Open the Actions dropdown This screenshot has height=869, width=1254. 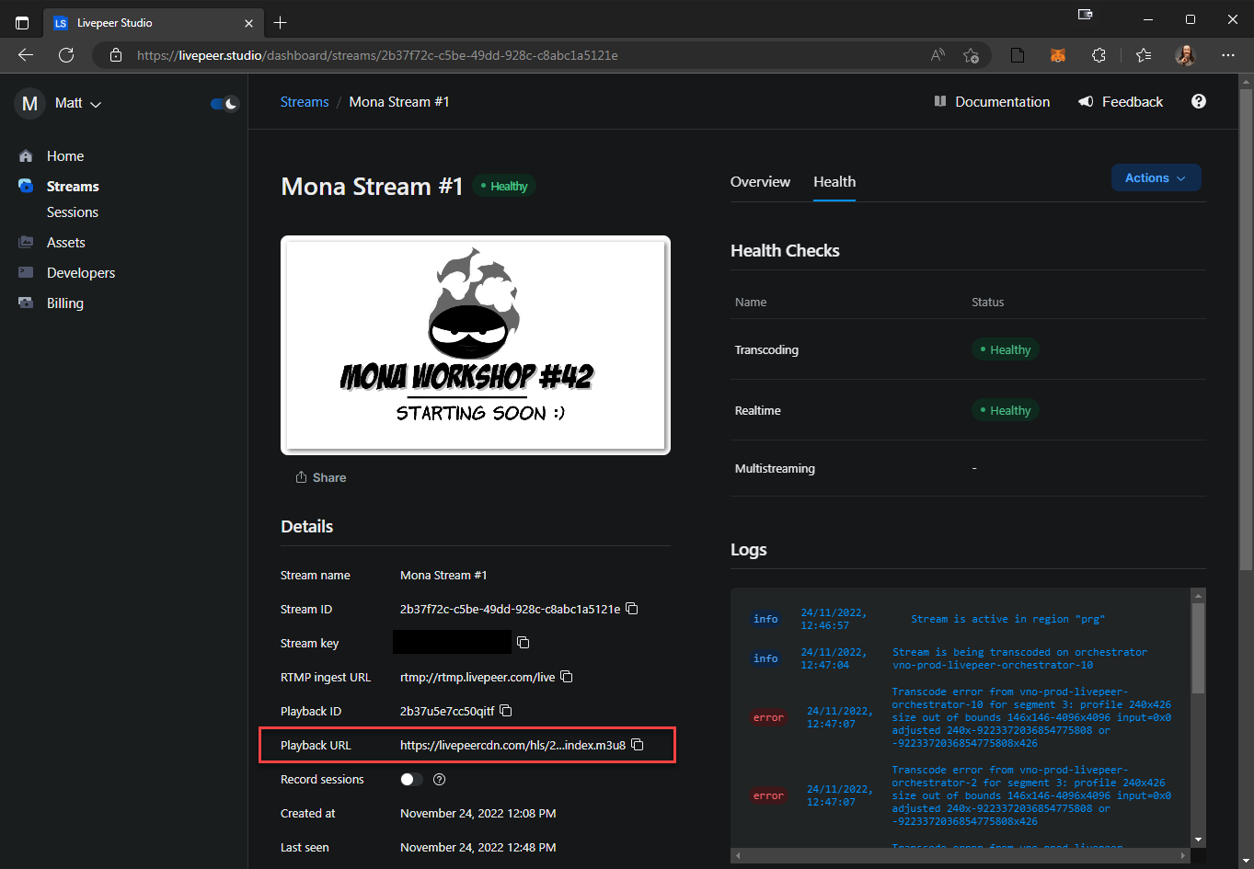click(x=1156, y=178)
